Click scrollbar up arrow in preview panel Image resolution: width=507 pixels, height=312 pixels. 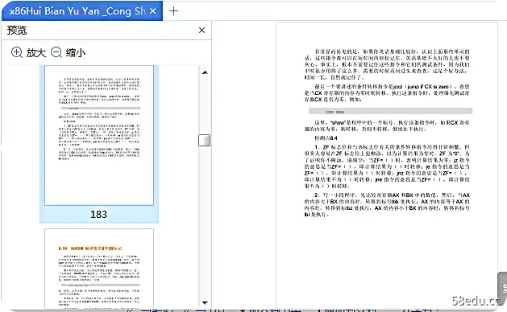[205, 72]
